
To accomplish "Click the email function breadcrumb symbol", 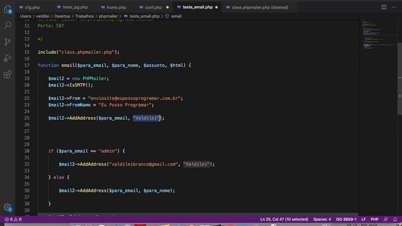I will 176,16.
